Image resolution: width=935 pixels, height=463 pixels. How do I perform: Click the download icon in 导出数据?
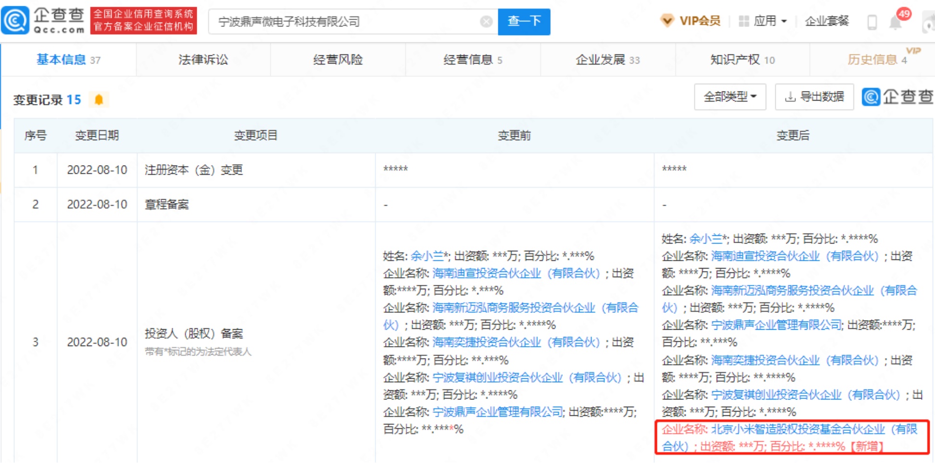pyautogui.click(x=790, y=97)
